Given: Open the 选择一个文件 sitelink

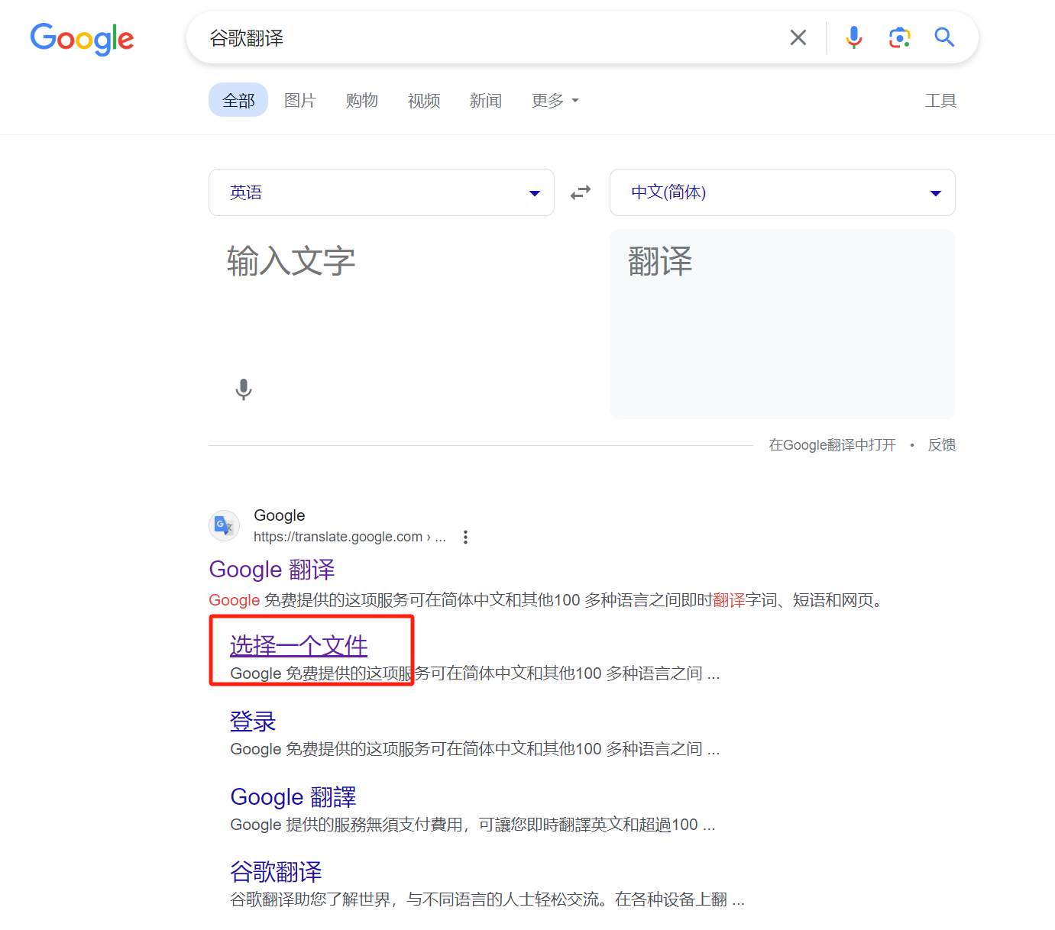Looking at the screenshot, I should 299,646.
